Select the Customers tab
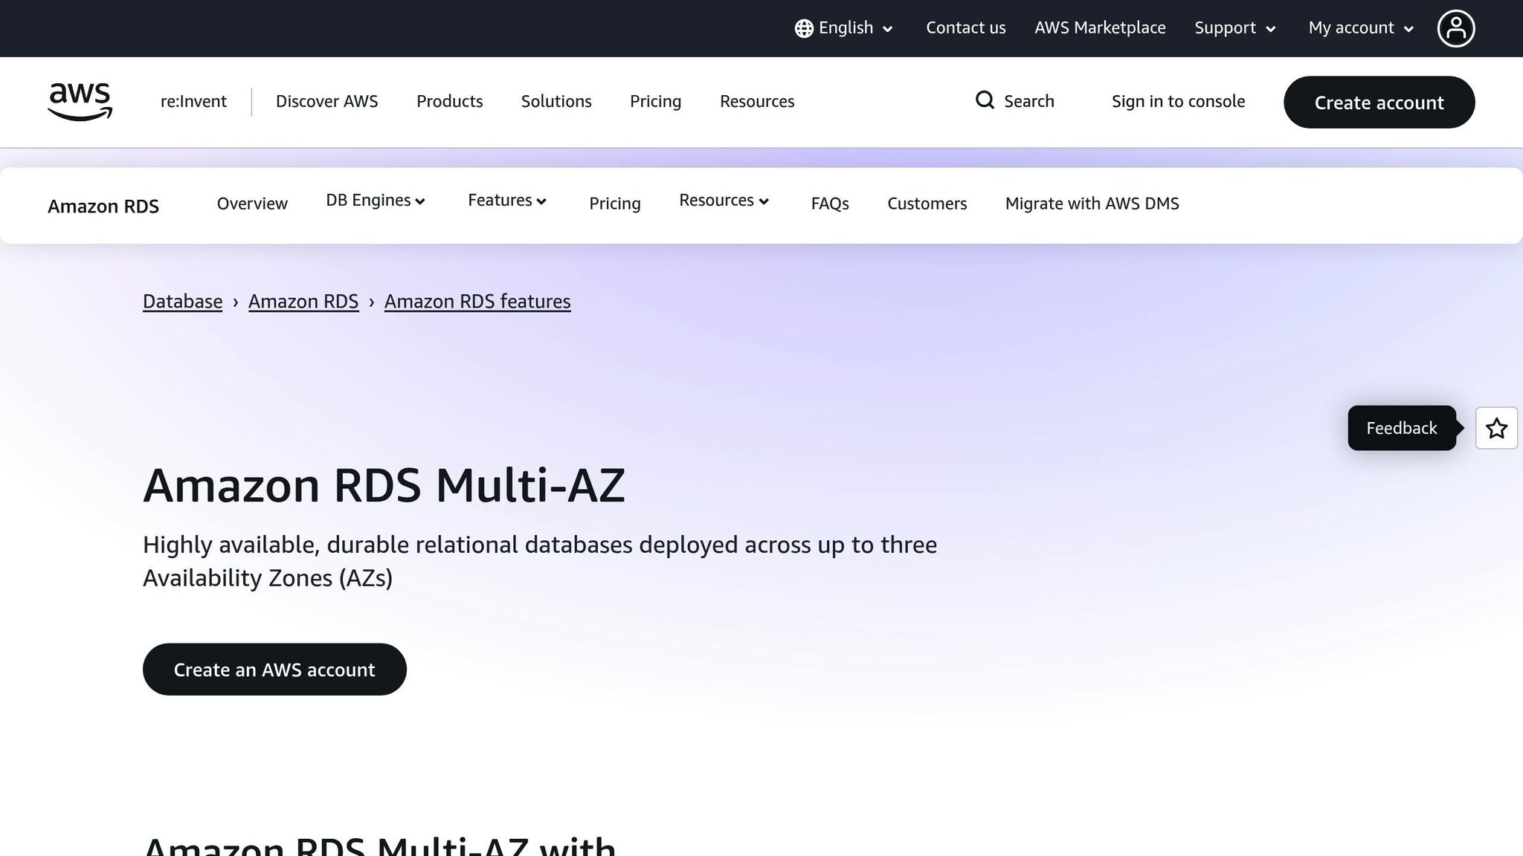This screenshot has height=856, width=1523. click(x=927, y=204)
